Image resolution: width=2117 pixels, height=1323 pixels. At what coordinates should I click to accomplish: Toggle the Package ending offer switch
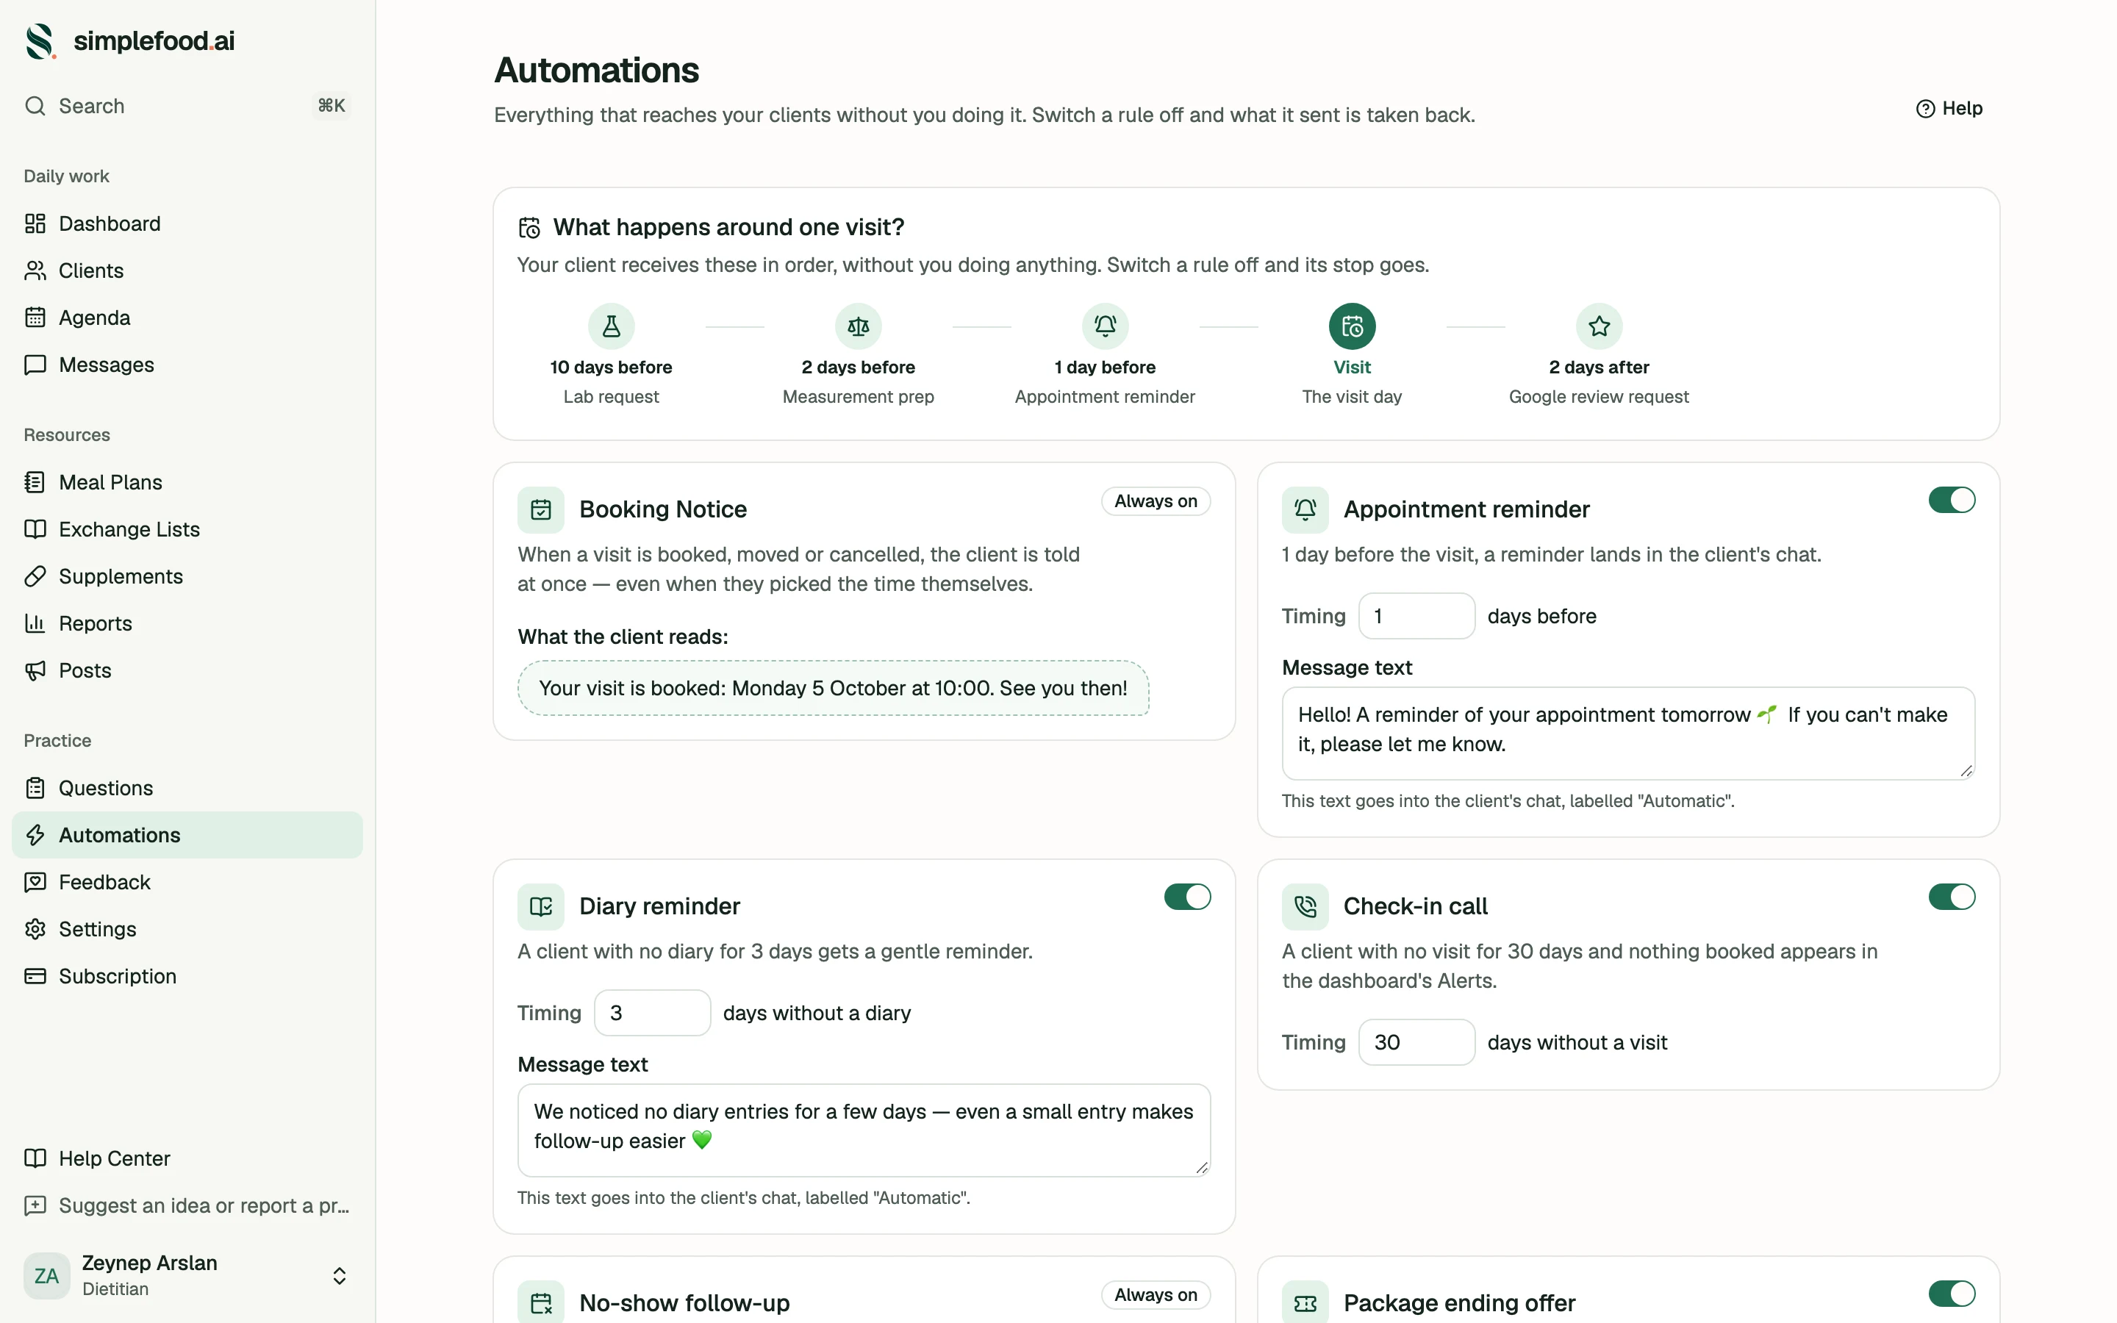point(1952,1294)
